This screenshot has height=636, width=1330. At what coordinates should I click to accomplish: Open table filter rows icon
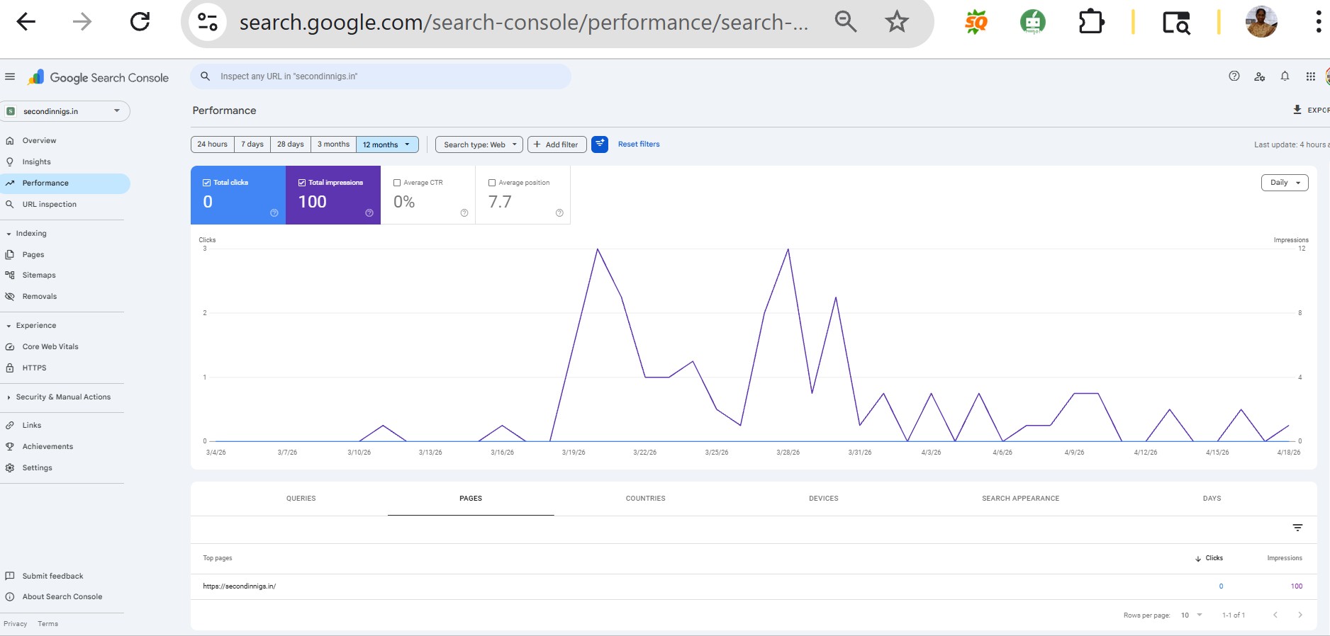tap(1297, 528)
